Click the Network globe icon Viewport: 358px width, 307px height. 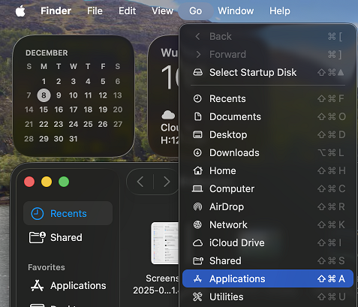click(x=197, y=224)
